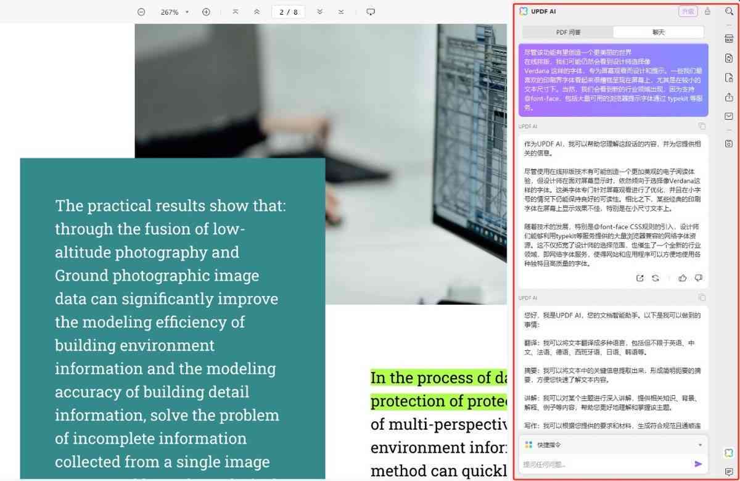The width and height of the screenshot is (740, 481).
Task: Toggle the UPDF AI panel sidebar icon
Action: (x=729, y=453)
